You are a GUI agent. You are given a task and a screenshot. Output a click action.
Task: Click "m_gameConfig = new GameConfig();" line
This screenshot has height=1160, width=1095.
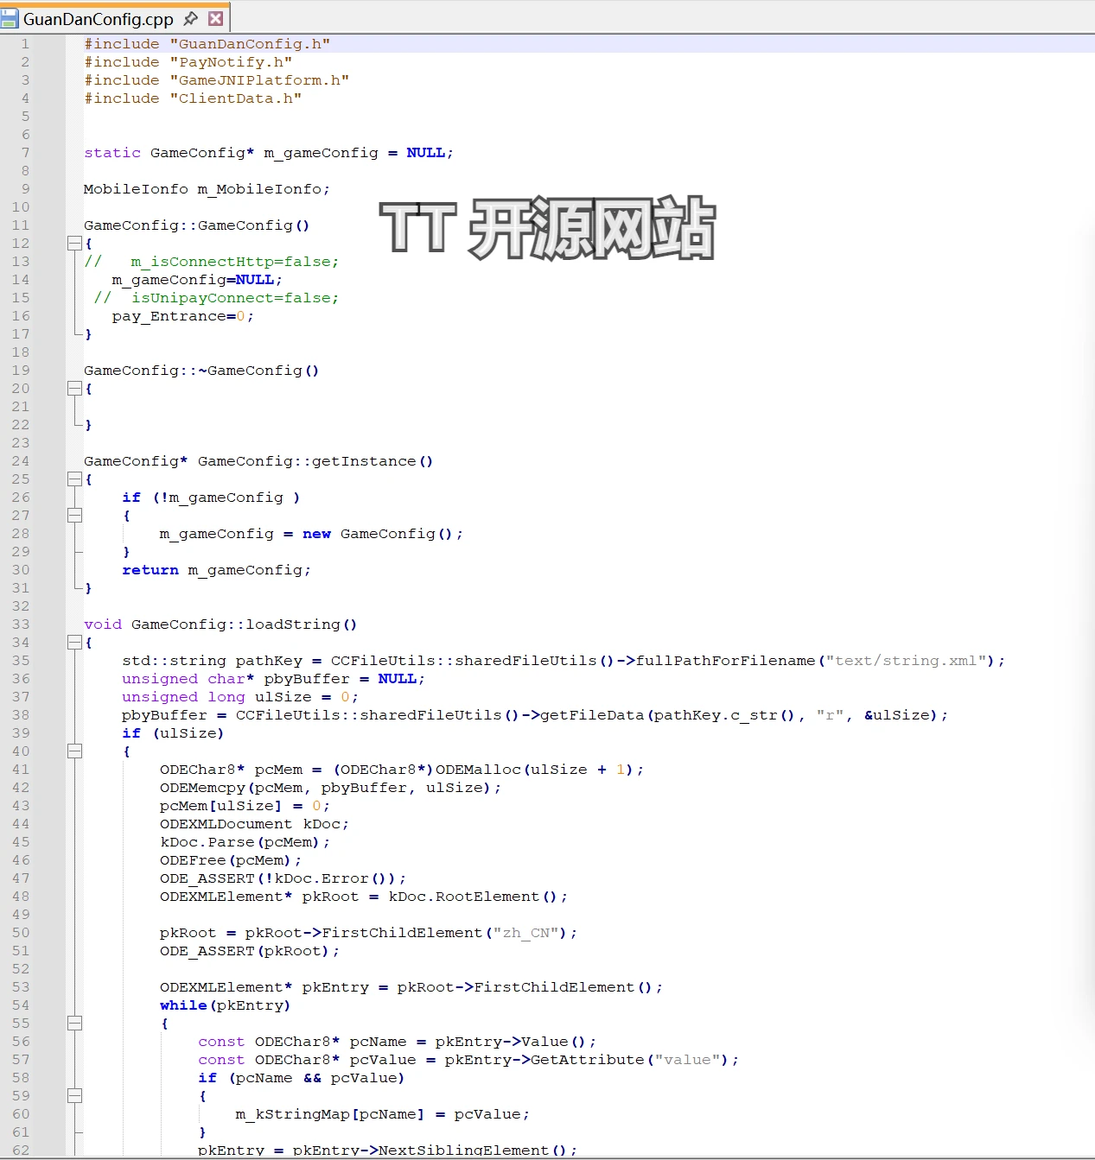311,534
